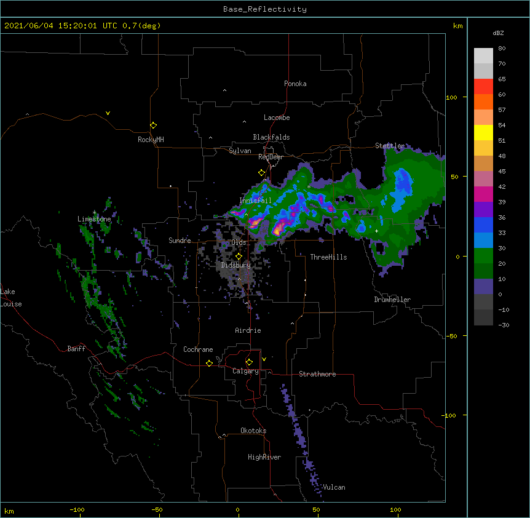This screenshot has height=518, width=530.
Task: Click the yellow diamond marker below Olds
Action: tap(239, 257)
